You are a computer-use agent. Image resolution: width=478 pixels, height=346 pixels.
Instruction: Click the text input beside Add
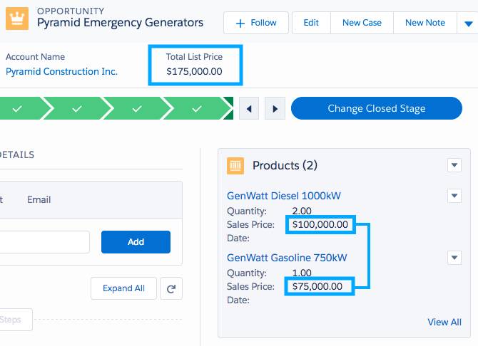[x=45, y=242]
